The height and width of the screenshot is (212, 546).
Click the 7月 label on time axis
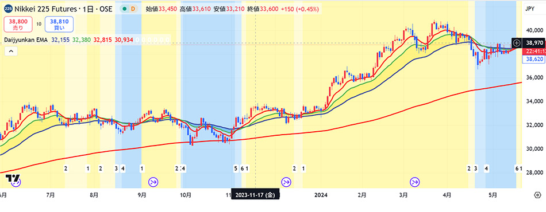(x=51, y=195)
